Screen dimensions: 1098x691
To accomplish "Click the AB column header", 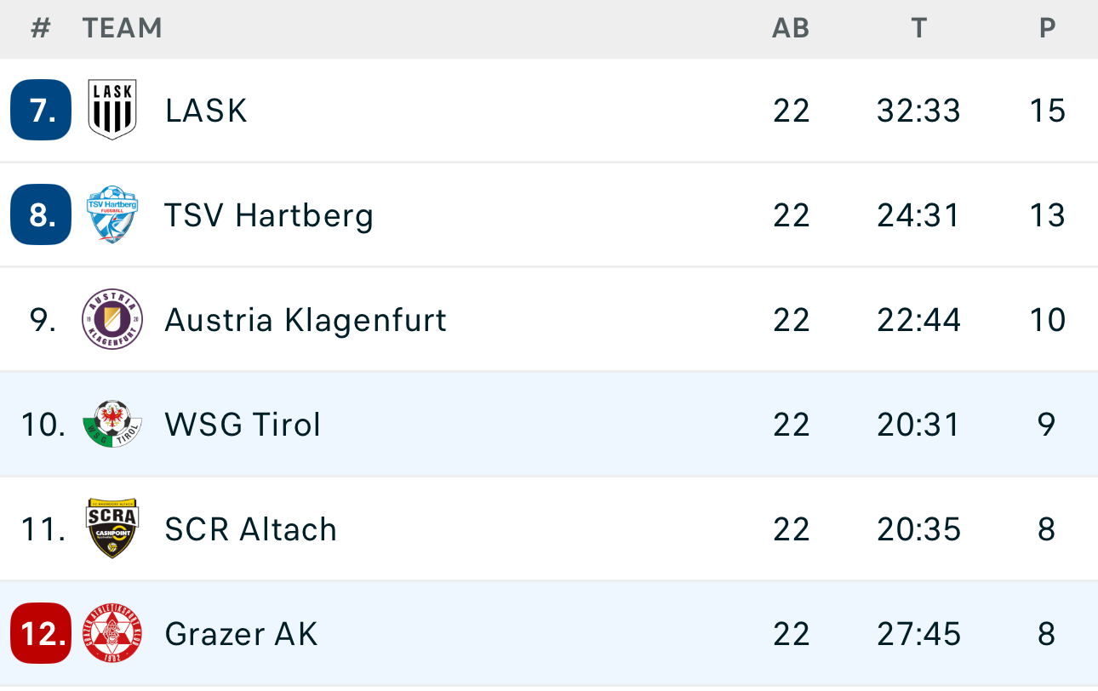I will [791, 28].
